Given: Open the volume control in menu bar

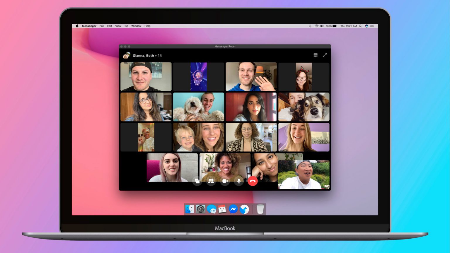Looking at the screenshot, I should tap(322, 26).
